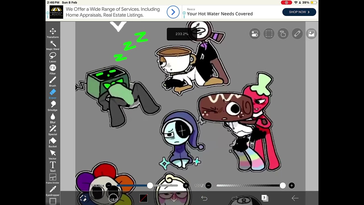Increase brush thickness with plus button

(x=186, y=186)
